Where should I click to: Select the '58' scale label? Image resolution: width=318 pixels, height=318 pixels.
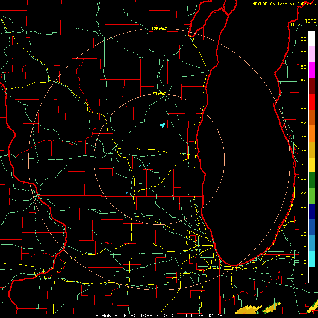tap(304, 67)
